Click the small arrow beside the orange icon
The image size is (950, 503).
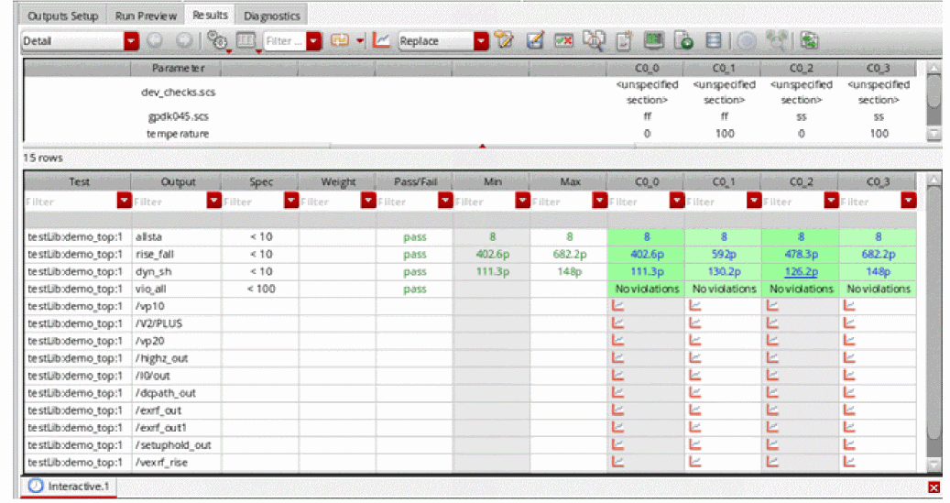coord(360,40)
